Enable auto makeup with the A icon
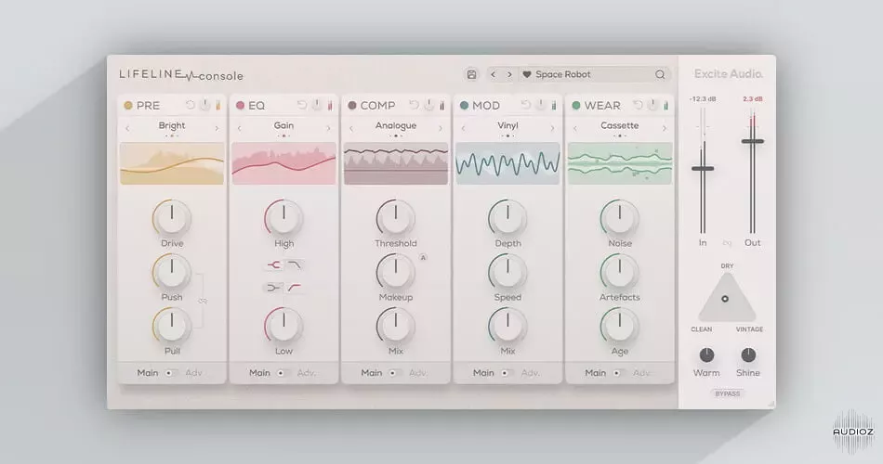The height and width of the screenshot is (464, 883). pos(423,257)
